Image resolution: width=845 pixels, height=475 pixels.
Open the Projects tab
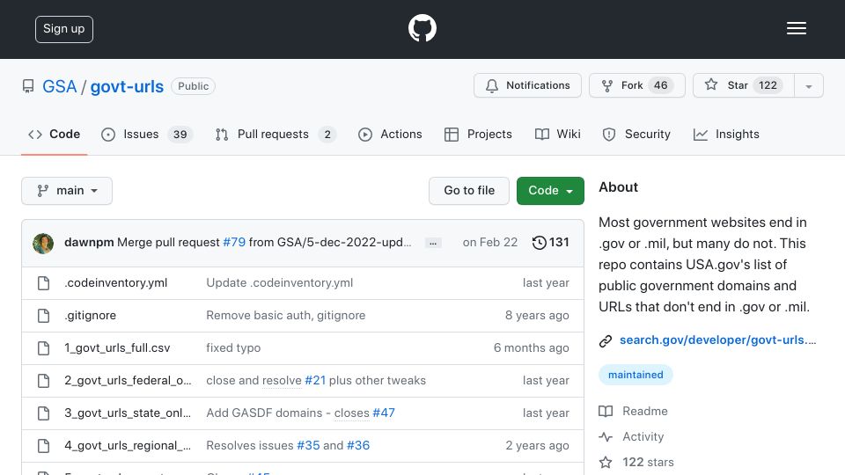point(478,135)
